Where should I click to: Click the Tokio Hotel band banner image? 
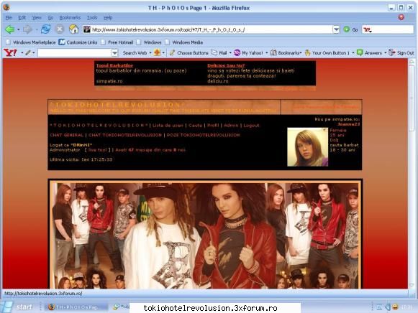pos(205,235)
